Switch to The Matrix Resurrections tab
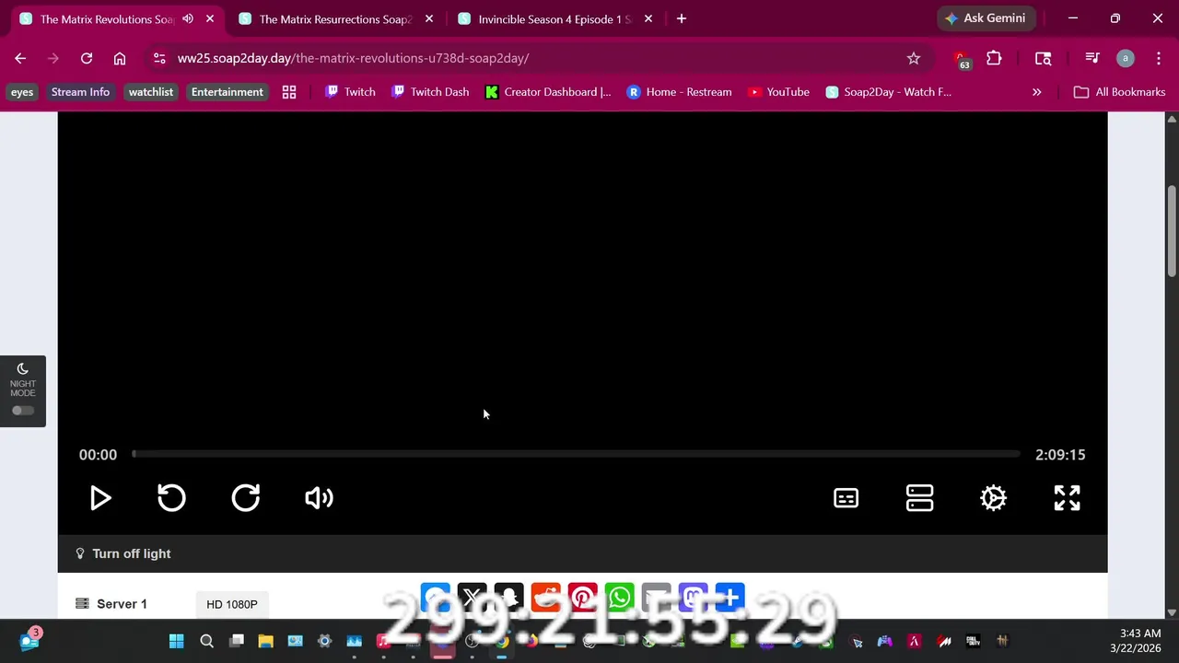This screenshot has width=1179, height=663. pos(334,18)
